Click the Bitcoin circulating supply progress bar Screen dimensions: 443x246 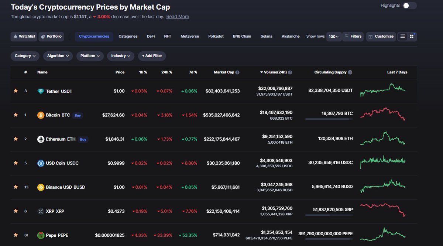(x=329, y=119)
